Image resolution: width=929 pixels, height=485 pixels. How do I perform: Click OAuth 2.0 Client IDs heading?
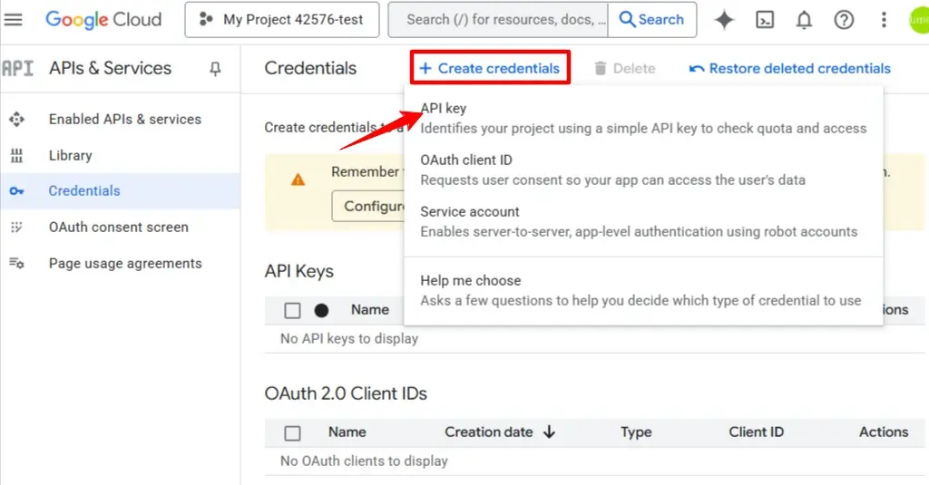[346, 393]
